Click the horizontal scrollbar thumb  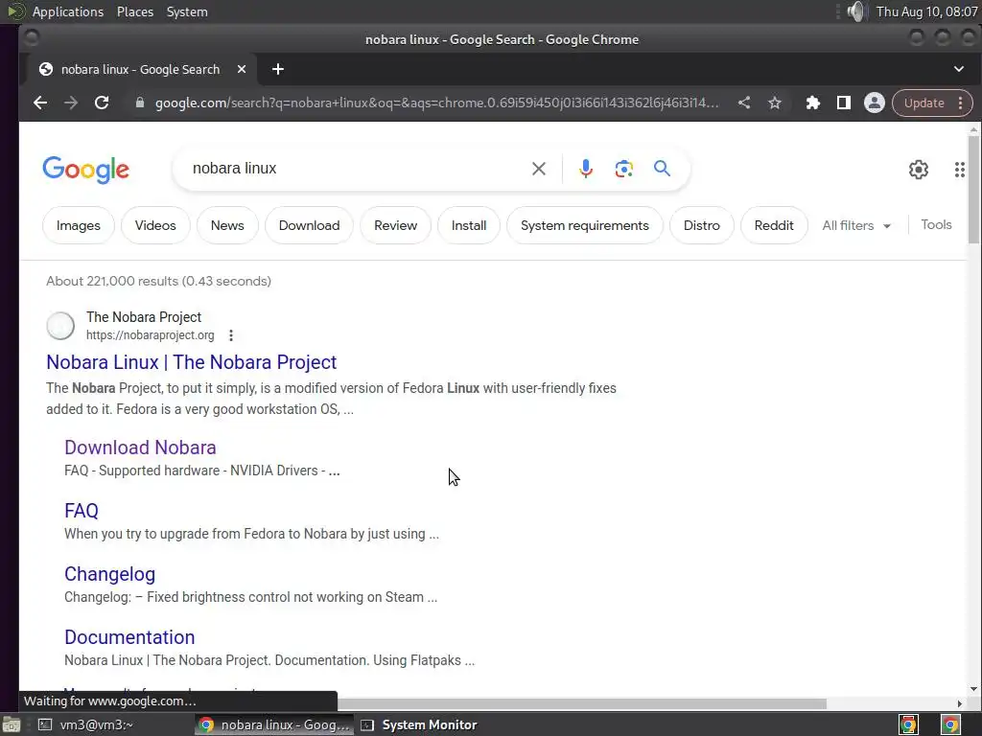pyautogui.click(x=582, y=703)
